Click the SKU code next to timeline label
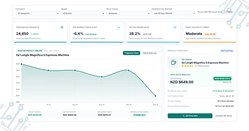249x131 pixels. [x=52, y=51]
